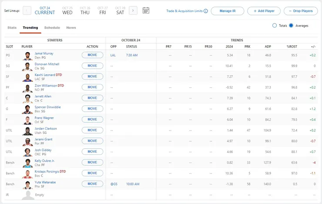Switch to the Stats tab
The height and width of the screenshot is (204, 322).
coord(12,28)
